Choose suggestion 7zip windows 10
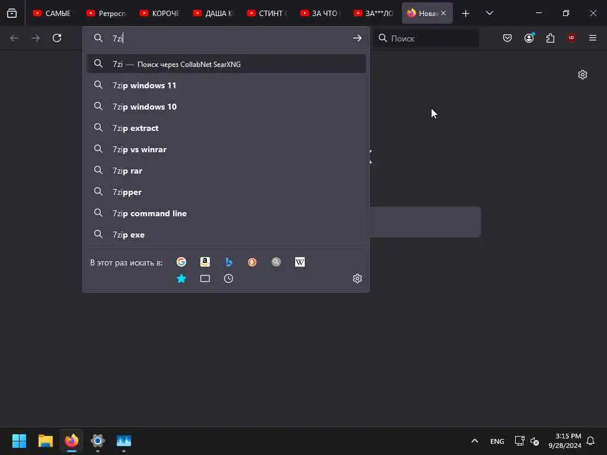The height and width of the screenshot is (455, 607). coord(226,107)
